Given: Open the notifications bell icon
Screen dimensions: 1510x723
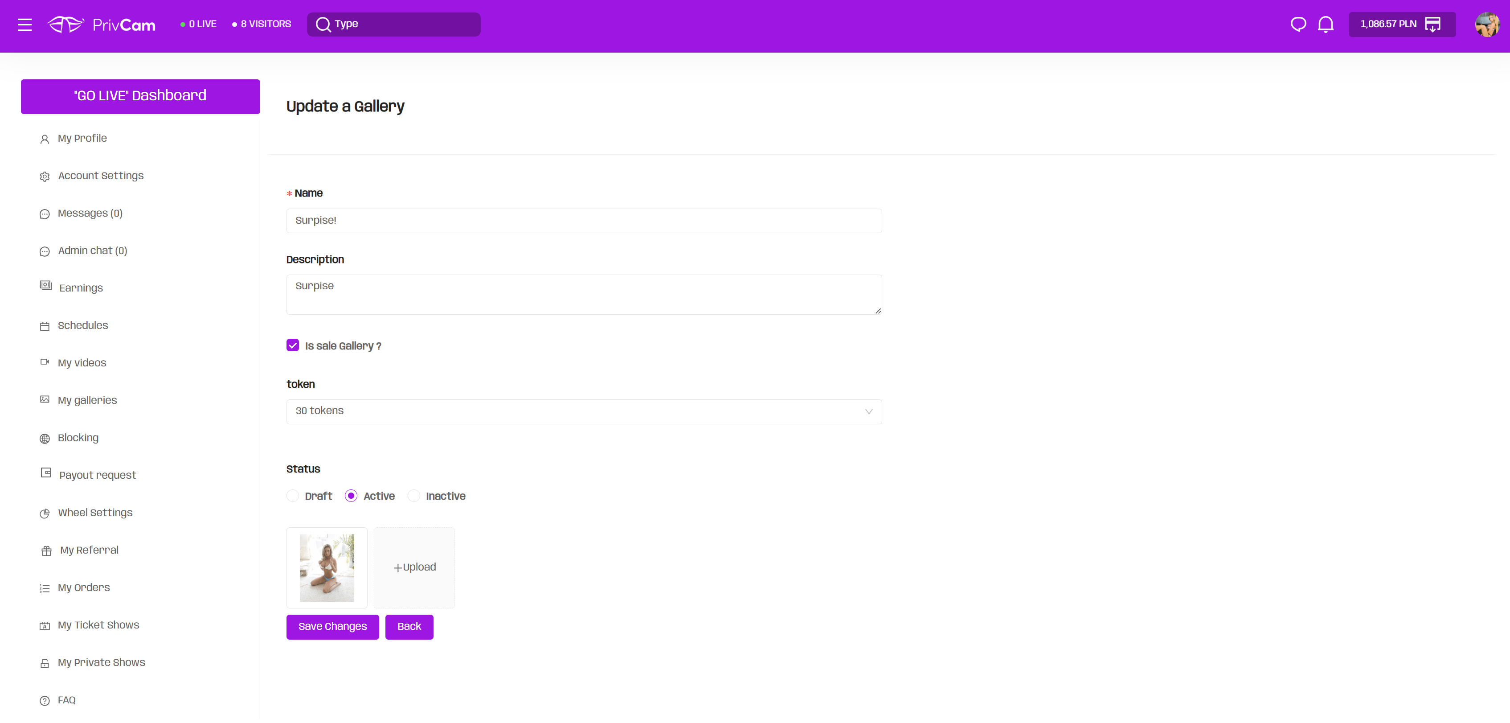Looking at the screenshot, I should (1326, 24).
